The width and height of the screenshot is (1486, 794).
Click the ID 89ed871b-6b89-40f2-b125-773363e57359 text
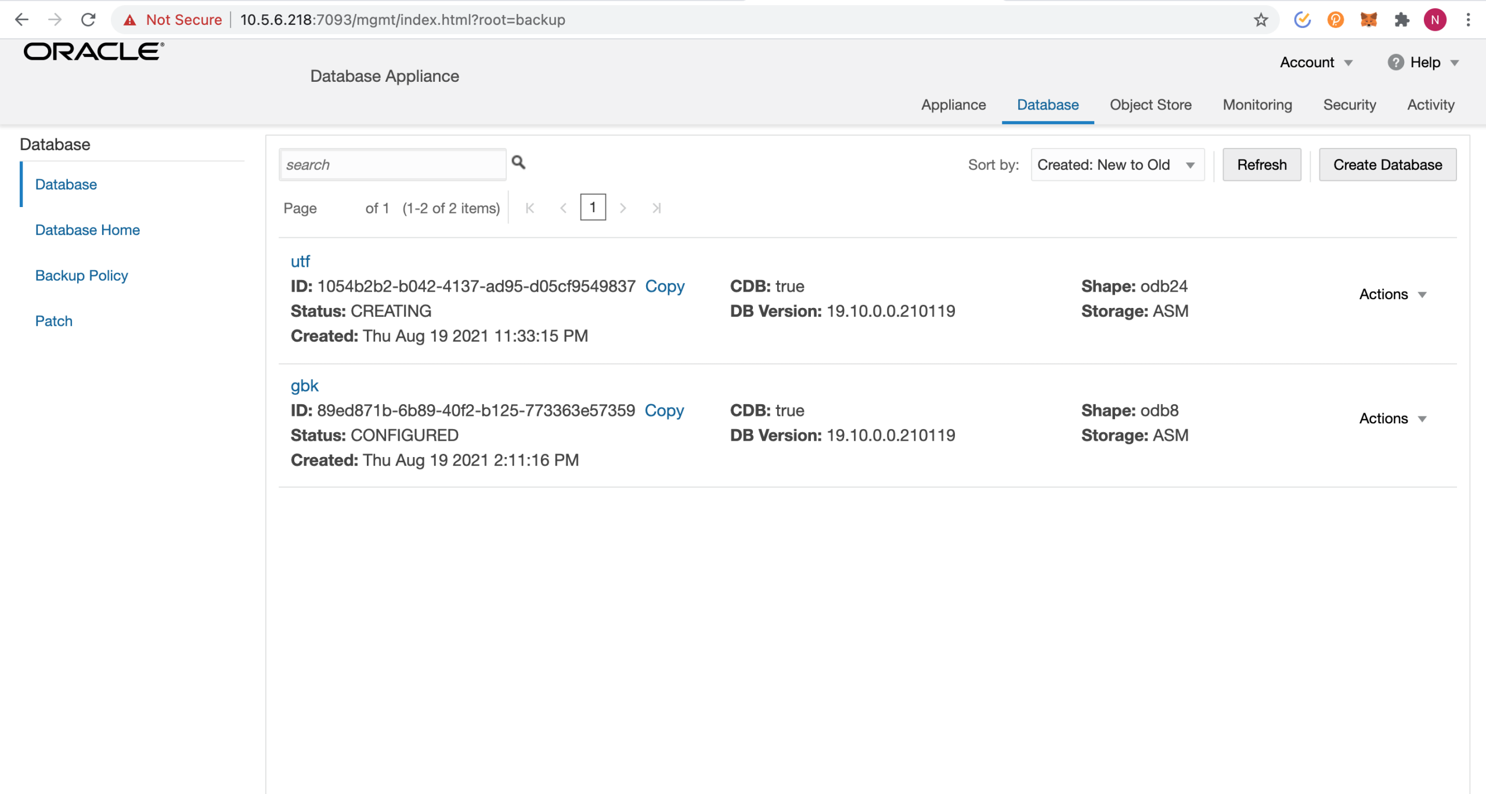coord(462,410)
